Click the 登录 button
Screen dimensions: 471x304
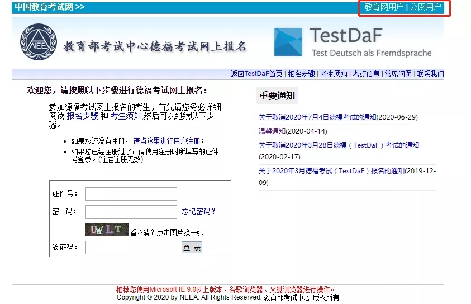[x=192, y=248]
